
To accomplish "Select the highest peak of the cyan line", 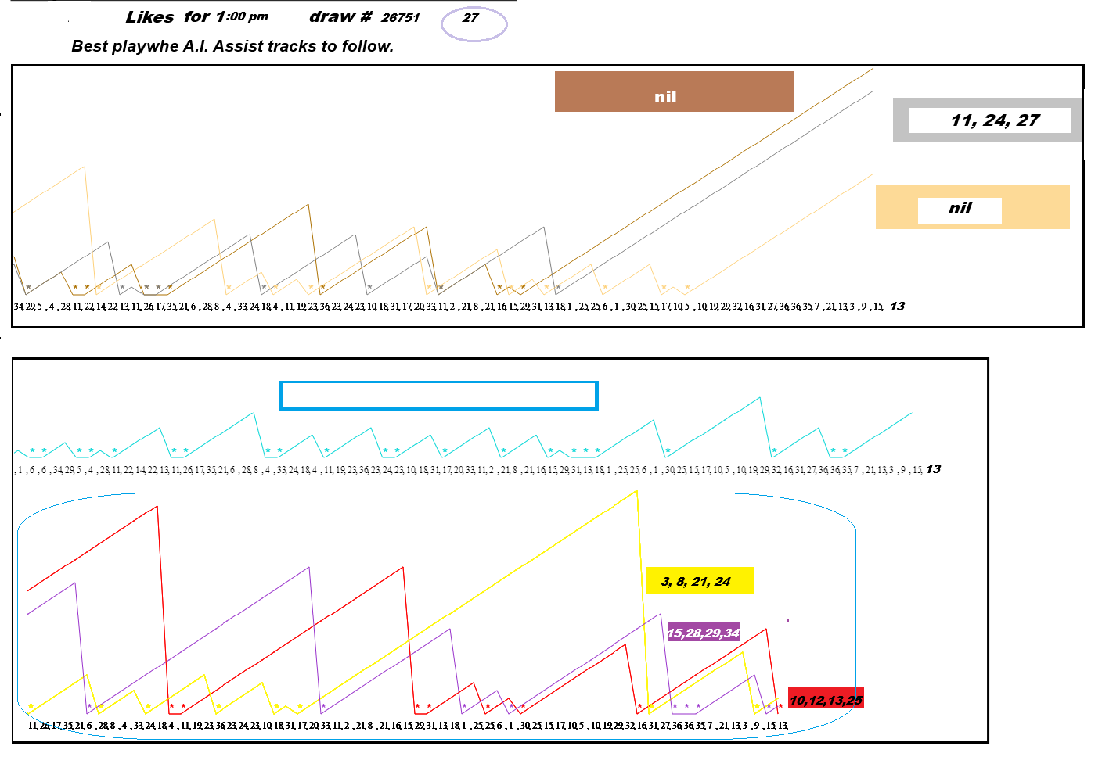I will point(759,398).
